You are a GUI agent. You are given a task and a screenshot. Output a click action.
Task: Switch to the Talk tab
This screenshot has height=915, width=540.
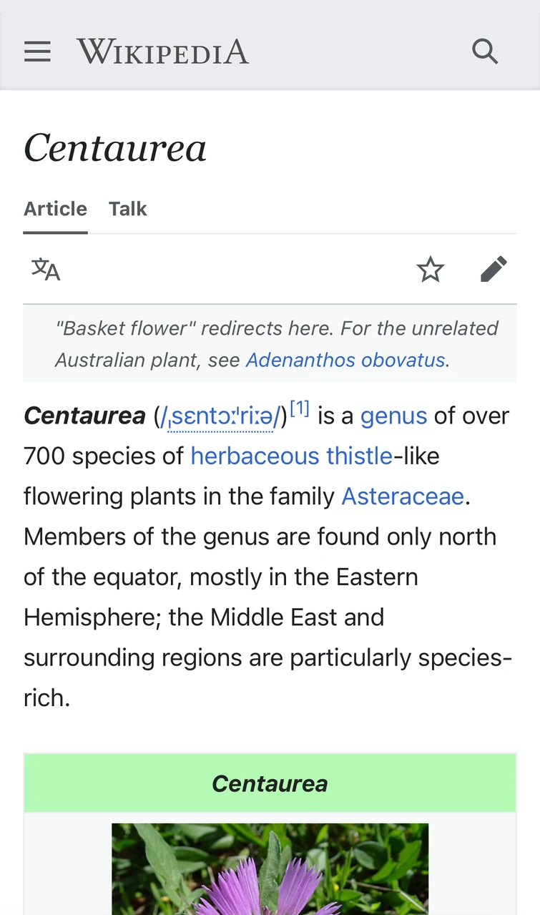point(127,209)
